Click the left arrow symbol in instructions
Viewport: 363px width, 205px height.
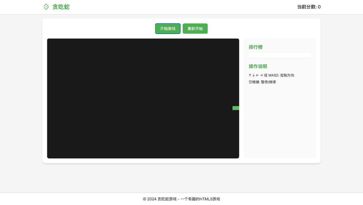pos(258,75)
